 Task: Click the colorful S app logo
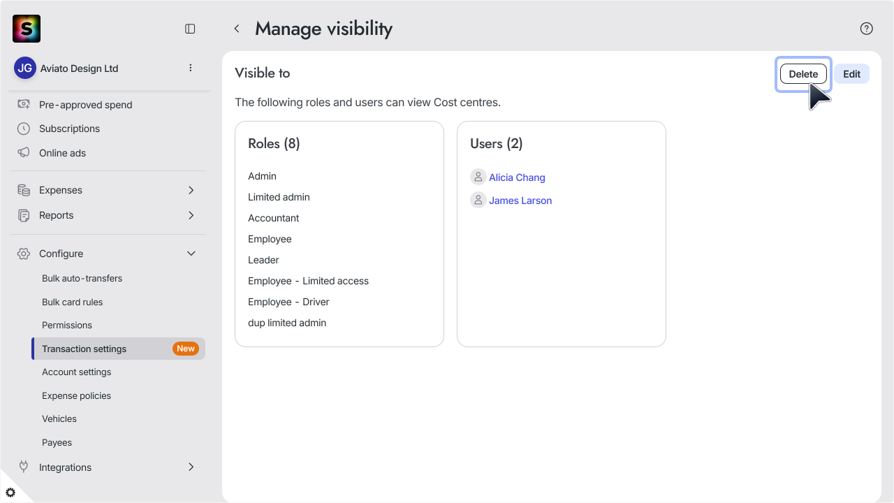click(x=27, y=29)
